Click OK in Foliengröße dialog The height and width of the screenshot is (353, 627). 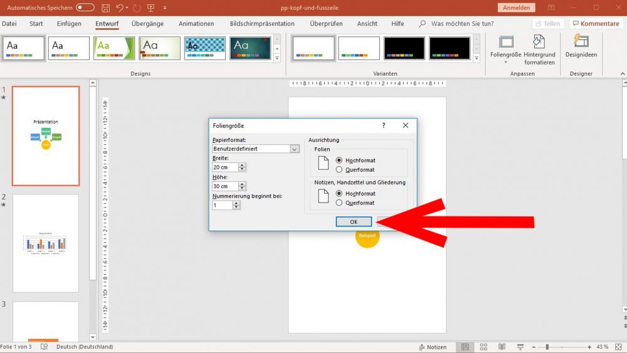[x=354, y=221]
